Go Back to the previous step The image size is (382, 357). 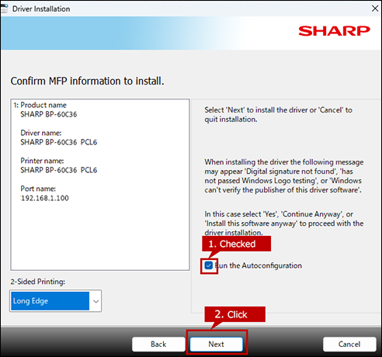click(x=158, y=344)
